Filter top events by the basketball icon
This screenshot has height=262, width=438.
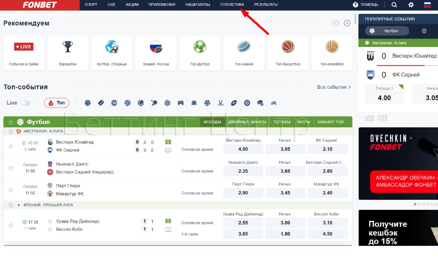[x=114, y=103]
